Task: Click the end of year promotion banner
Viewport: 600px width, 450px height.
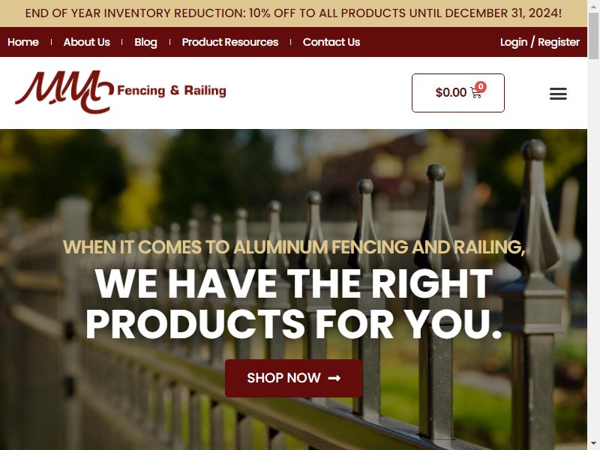Action: click(x=293, y=13)
